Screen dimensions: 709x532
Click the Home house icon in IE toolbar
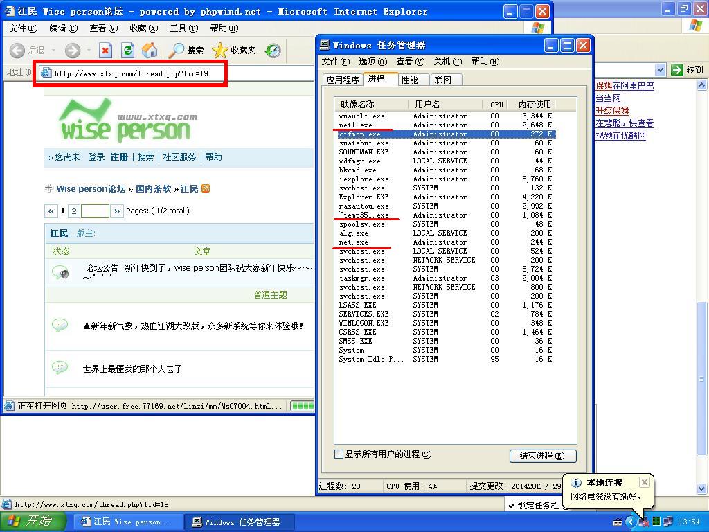[150, 50]
